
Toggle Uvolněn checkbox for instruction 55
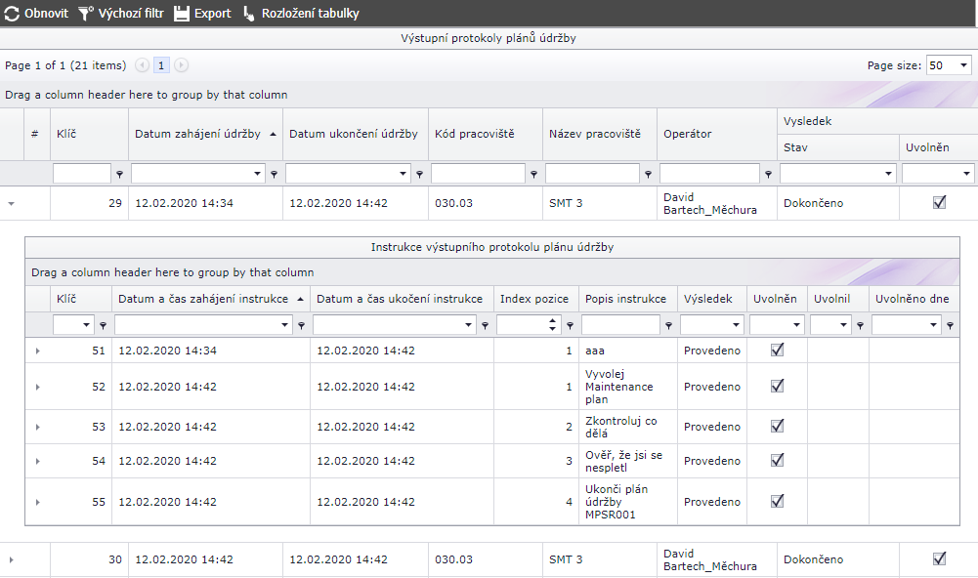coord(777,501)
